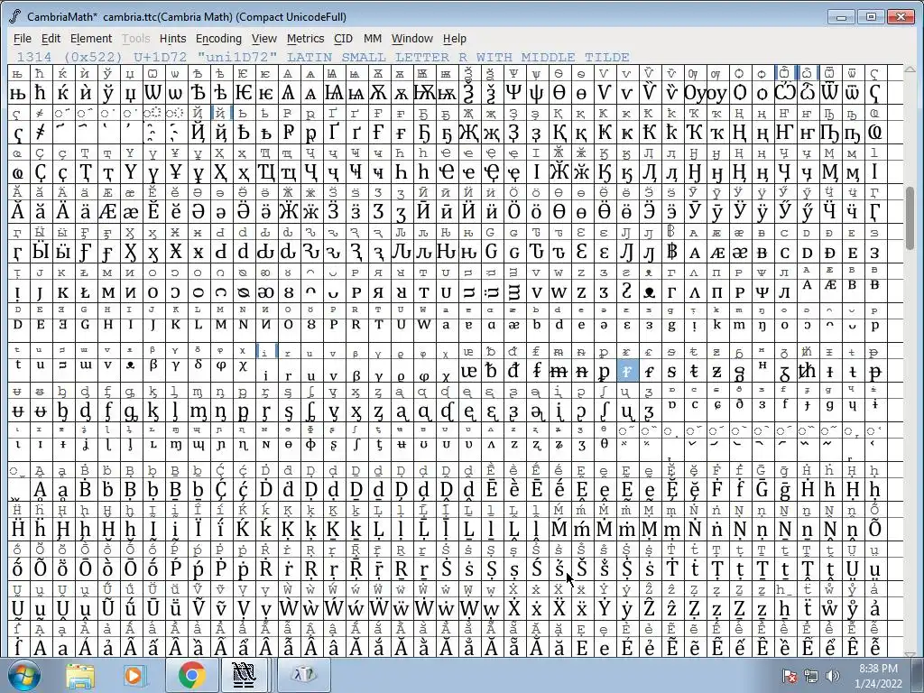Select the ẙ with ring above glyph
Image resolution: width=924 pixels, height=693 pixels.
852,608
